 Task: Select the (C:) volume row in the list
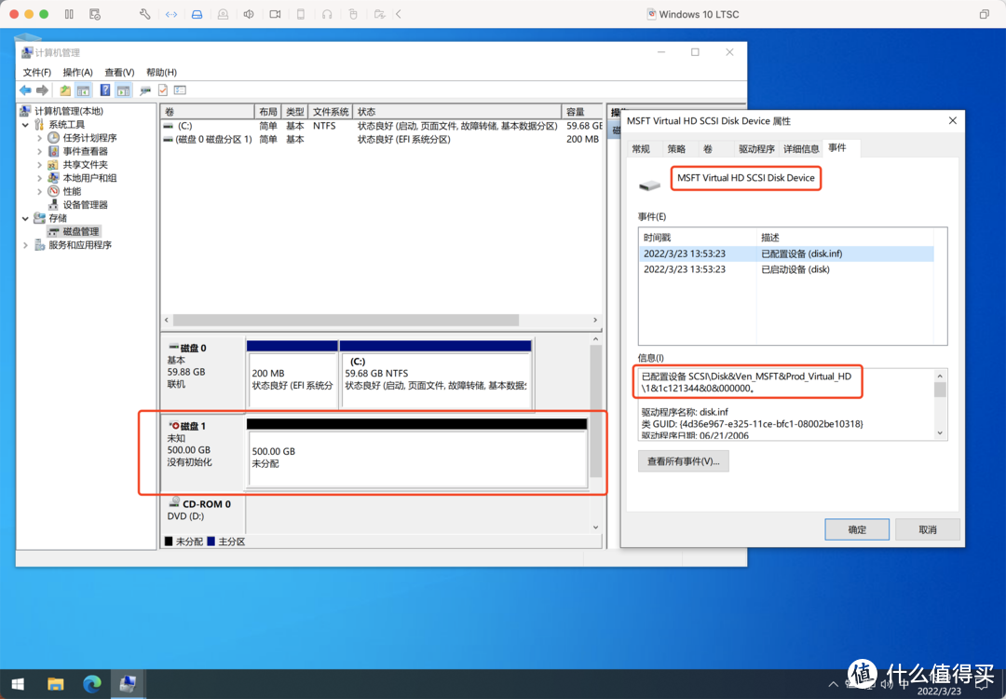click(383, 126)
